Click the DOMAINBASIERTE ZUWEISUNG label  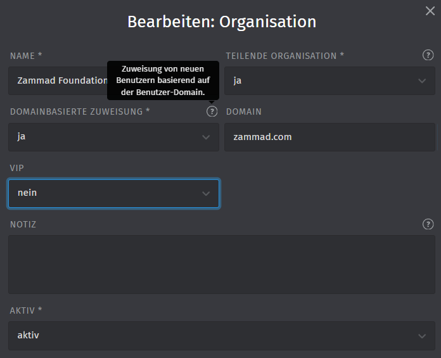tap(80, 112)
